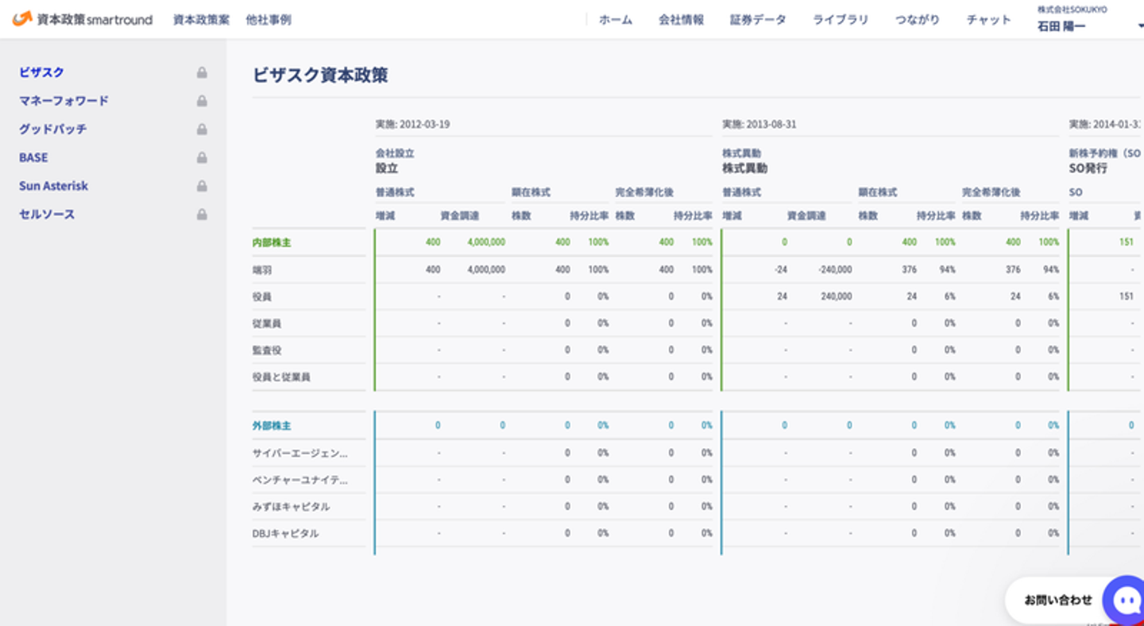Select セルソース in the sidebar
This screenshot has height=626, width=1144.
pyautogui.click(x=47, y=214)
